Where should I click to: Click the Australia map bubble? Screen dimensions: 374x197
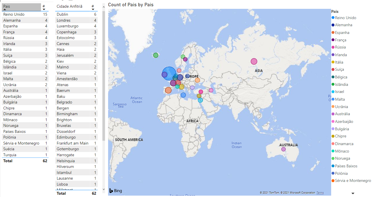point(283,149)
